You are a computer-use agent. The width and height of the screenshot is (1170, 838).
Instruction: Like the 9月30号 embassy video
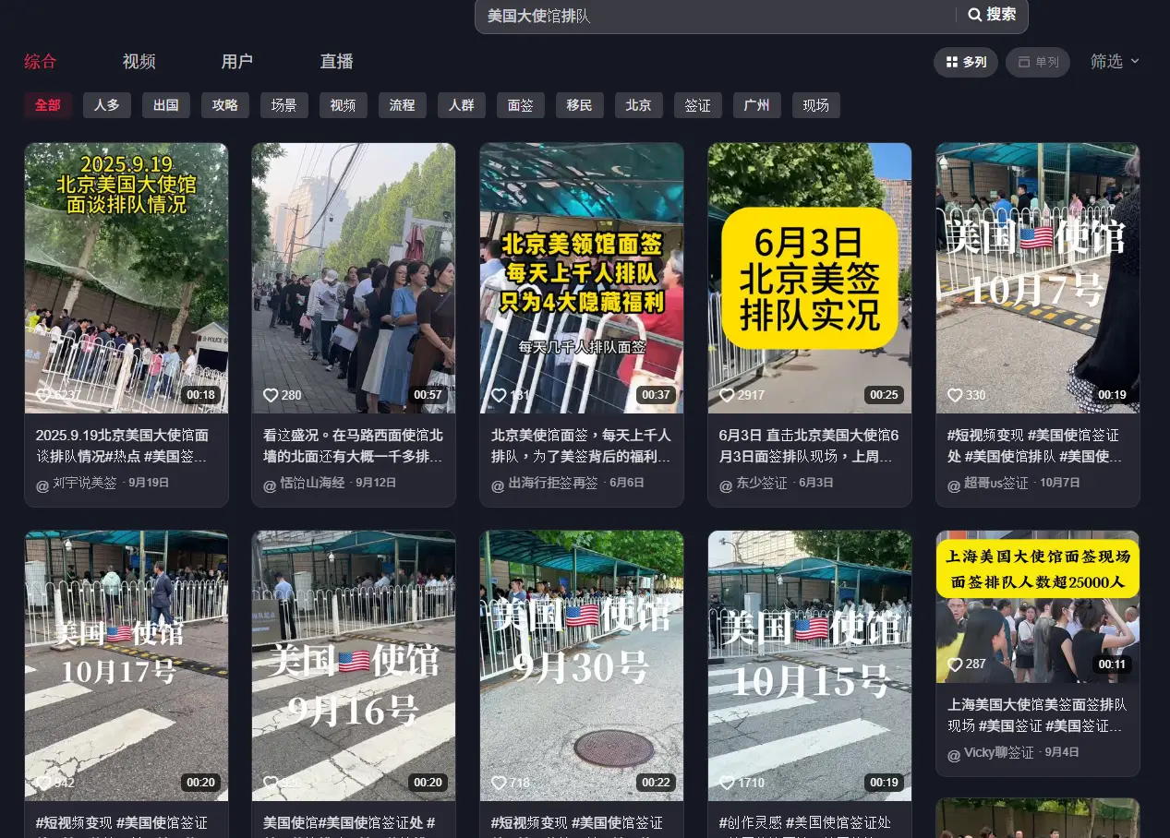click(x=499, y=783)
